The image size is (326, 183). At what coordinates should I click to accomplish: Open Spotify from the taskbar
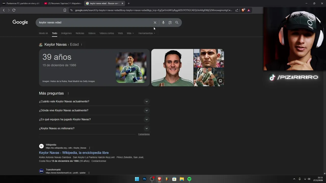pyautogui.click(x=189, y=179)
